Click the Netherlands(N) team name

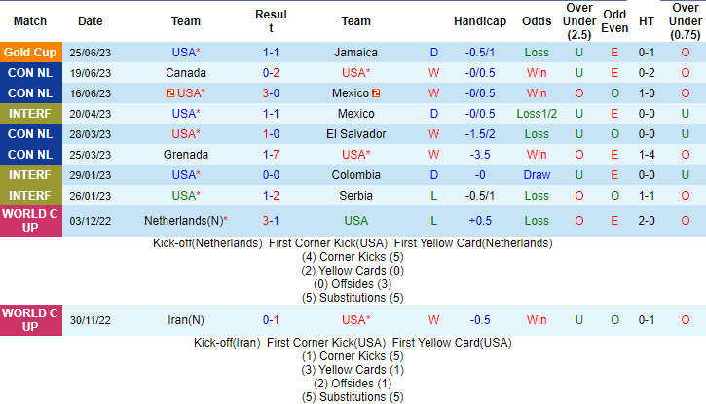pos(186,221)
